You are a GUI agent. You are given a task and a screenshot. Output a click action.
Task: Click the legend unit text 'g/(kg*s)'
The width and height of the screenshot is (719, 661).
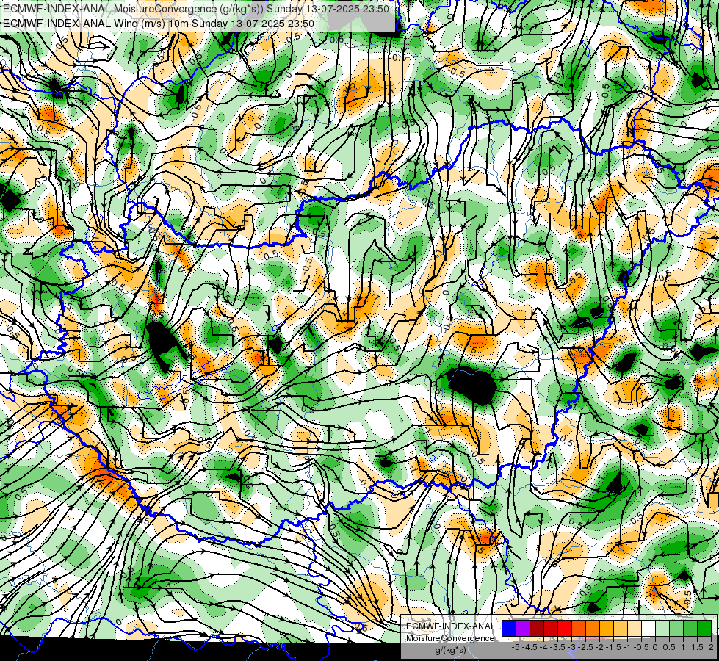pos(450,651)
